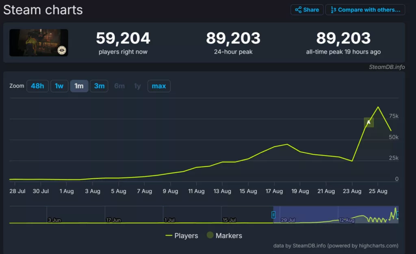This screenshot has height=254, width=416.
Task: Select the 1w zoom range
Action: tap(59, 86)
